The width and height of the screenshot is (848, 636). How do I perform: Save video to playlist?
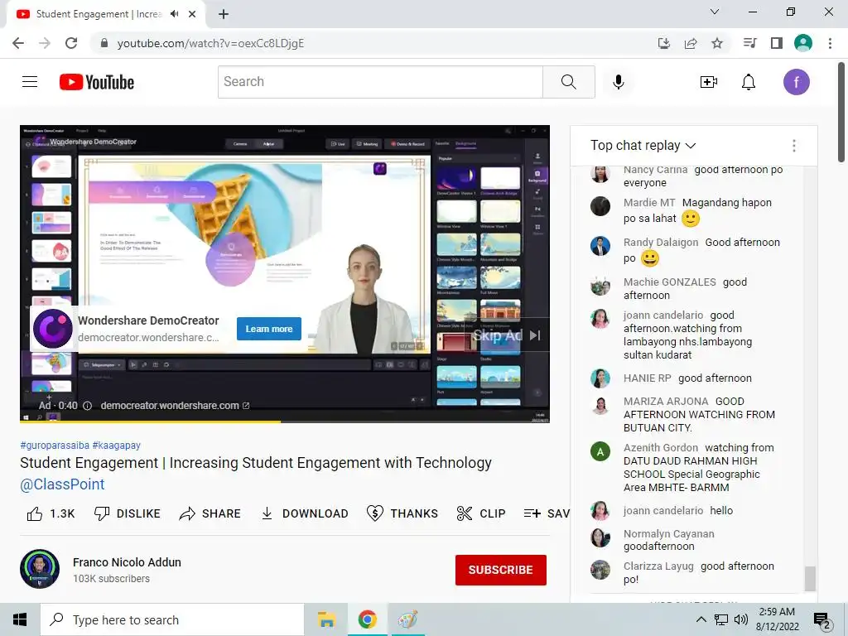pyautogui.click(x=547, y=513)
